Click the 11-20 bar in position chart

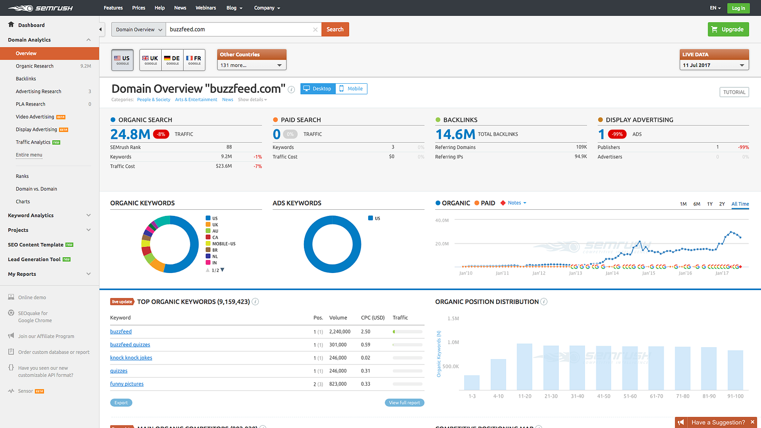pyautogui.click(x=525, y=367)
